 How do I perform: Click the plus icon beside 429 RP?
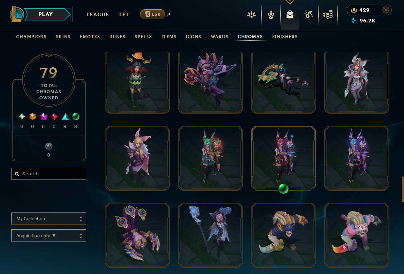386,10
